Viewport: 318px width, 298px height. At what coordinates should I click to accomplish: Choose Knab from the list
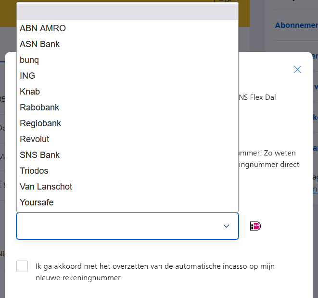30,92
